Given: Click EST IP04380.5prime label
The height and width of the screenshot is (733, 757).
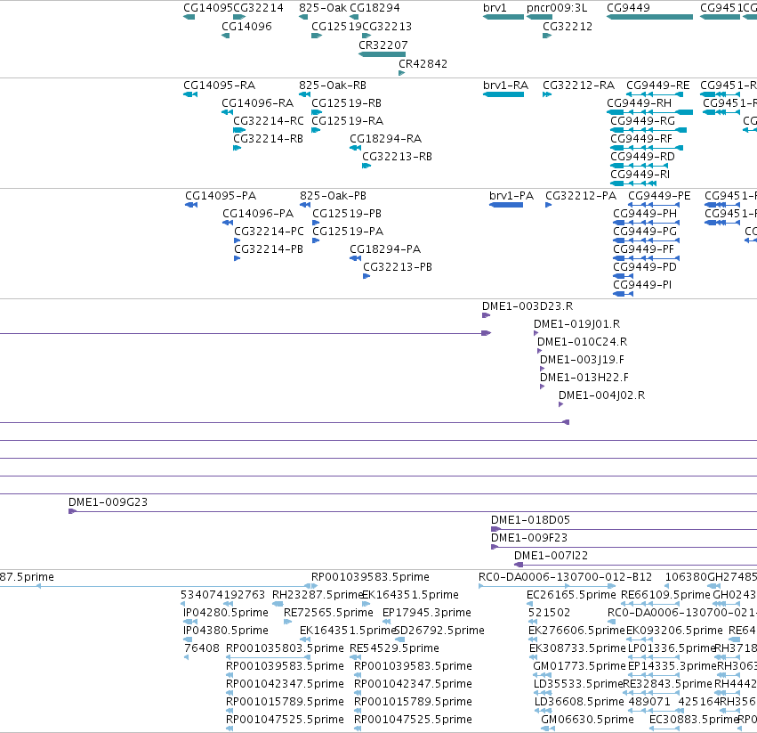Looking at the screenshot, I should pos(226,631).
